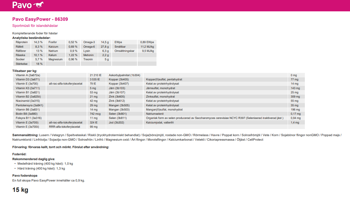Select the 15 kg weight text

[20, 190]
